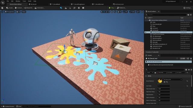The image size is (193, 108).
Task: Choose the select objects cursor tool in the viewport
Action: (102, 12)
